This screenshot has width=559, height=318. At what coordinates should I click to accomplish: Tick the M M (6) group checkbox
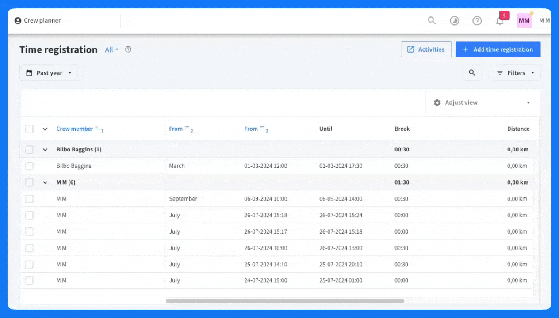(29, 182)
